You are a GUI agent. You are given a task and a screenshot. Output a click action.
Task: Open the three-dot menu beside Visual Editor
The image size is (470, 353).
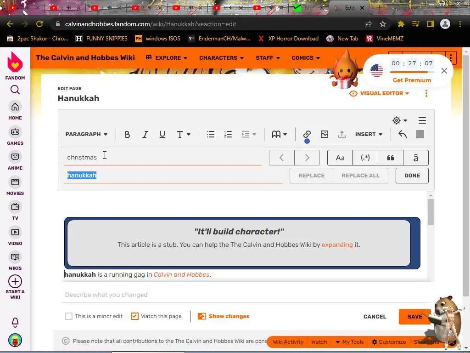point(426,93)
